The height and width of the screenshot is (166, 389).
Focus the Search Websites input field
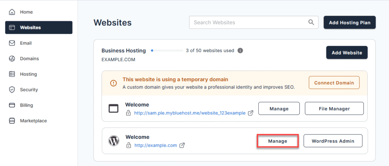pyautogui.click(x=254, y=22)
